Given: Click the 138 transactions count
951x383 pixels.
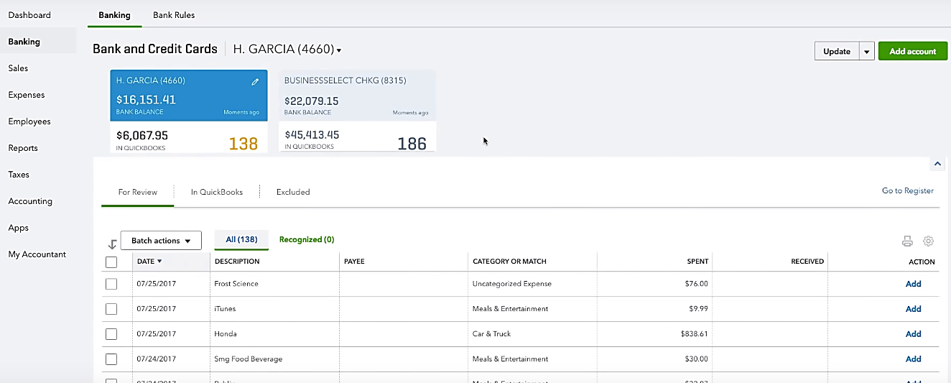Looking at the screenshot, I should pyautogui.click(x=243, y=144).
